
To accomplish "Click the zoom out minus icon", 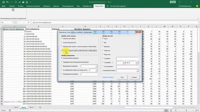I will pyautogui.click(x=179, y=110).
